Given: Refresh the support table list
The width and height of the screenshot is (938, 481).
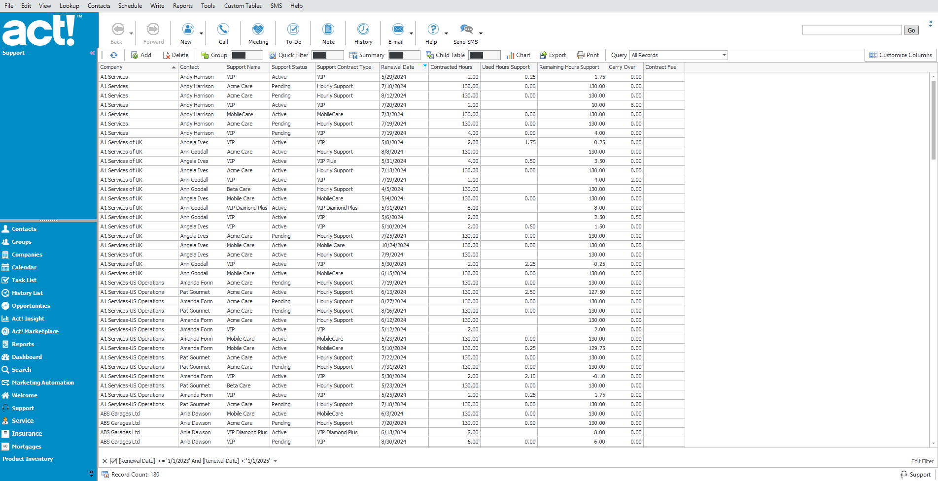Looking at the screenshot, I should coord(114,55).
